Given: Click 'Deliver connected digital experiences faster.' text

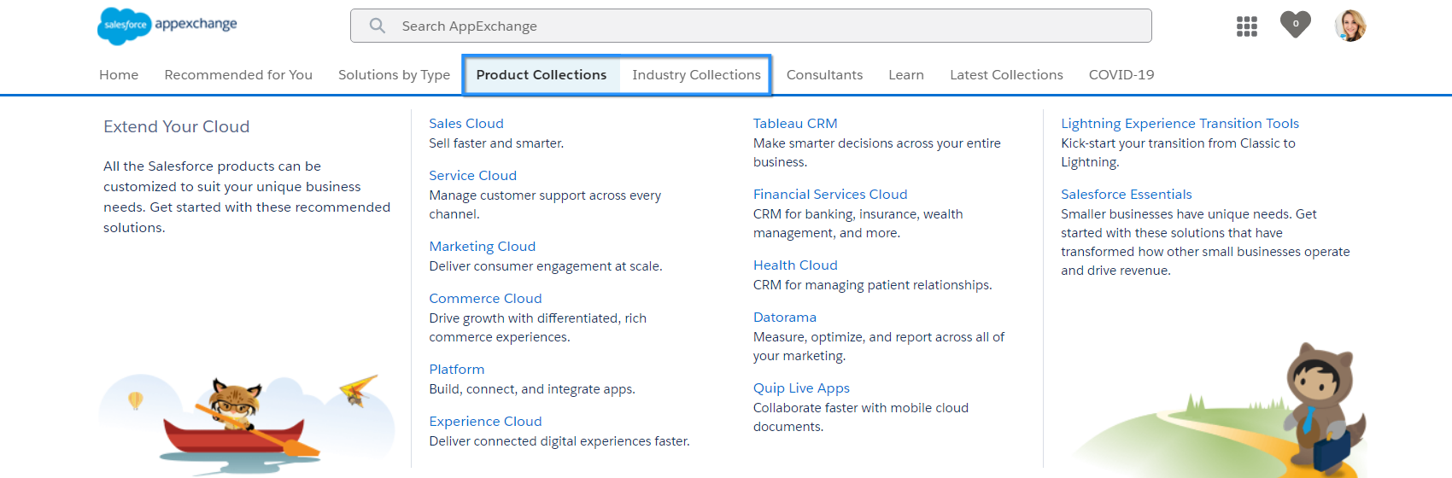Looking at the screenshot, I should point(559,441).
